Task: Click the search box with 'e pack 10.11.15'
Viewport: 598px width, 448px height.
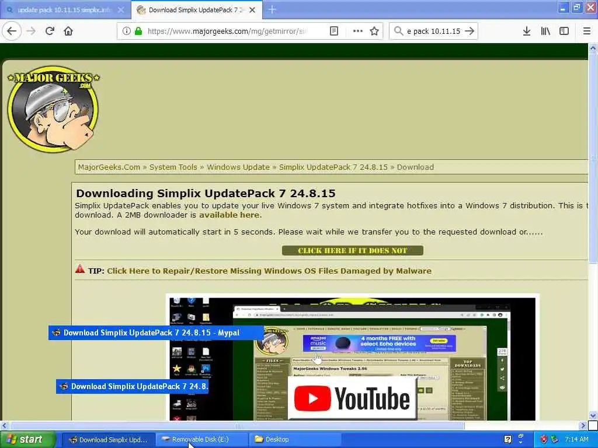Action: pos(433,32)
